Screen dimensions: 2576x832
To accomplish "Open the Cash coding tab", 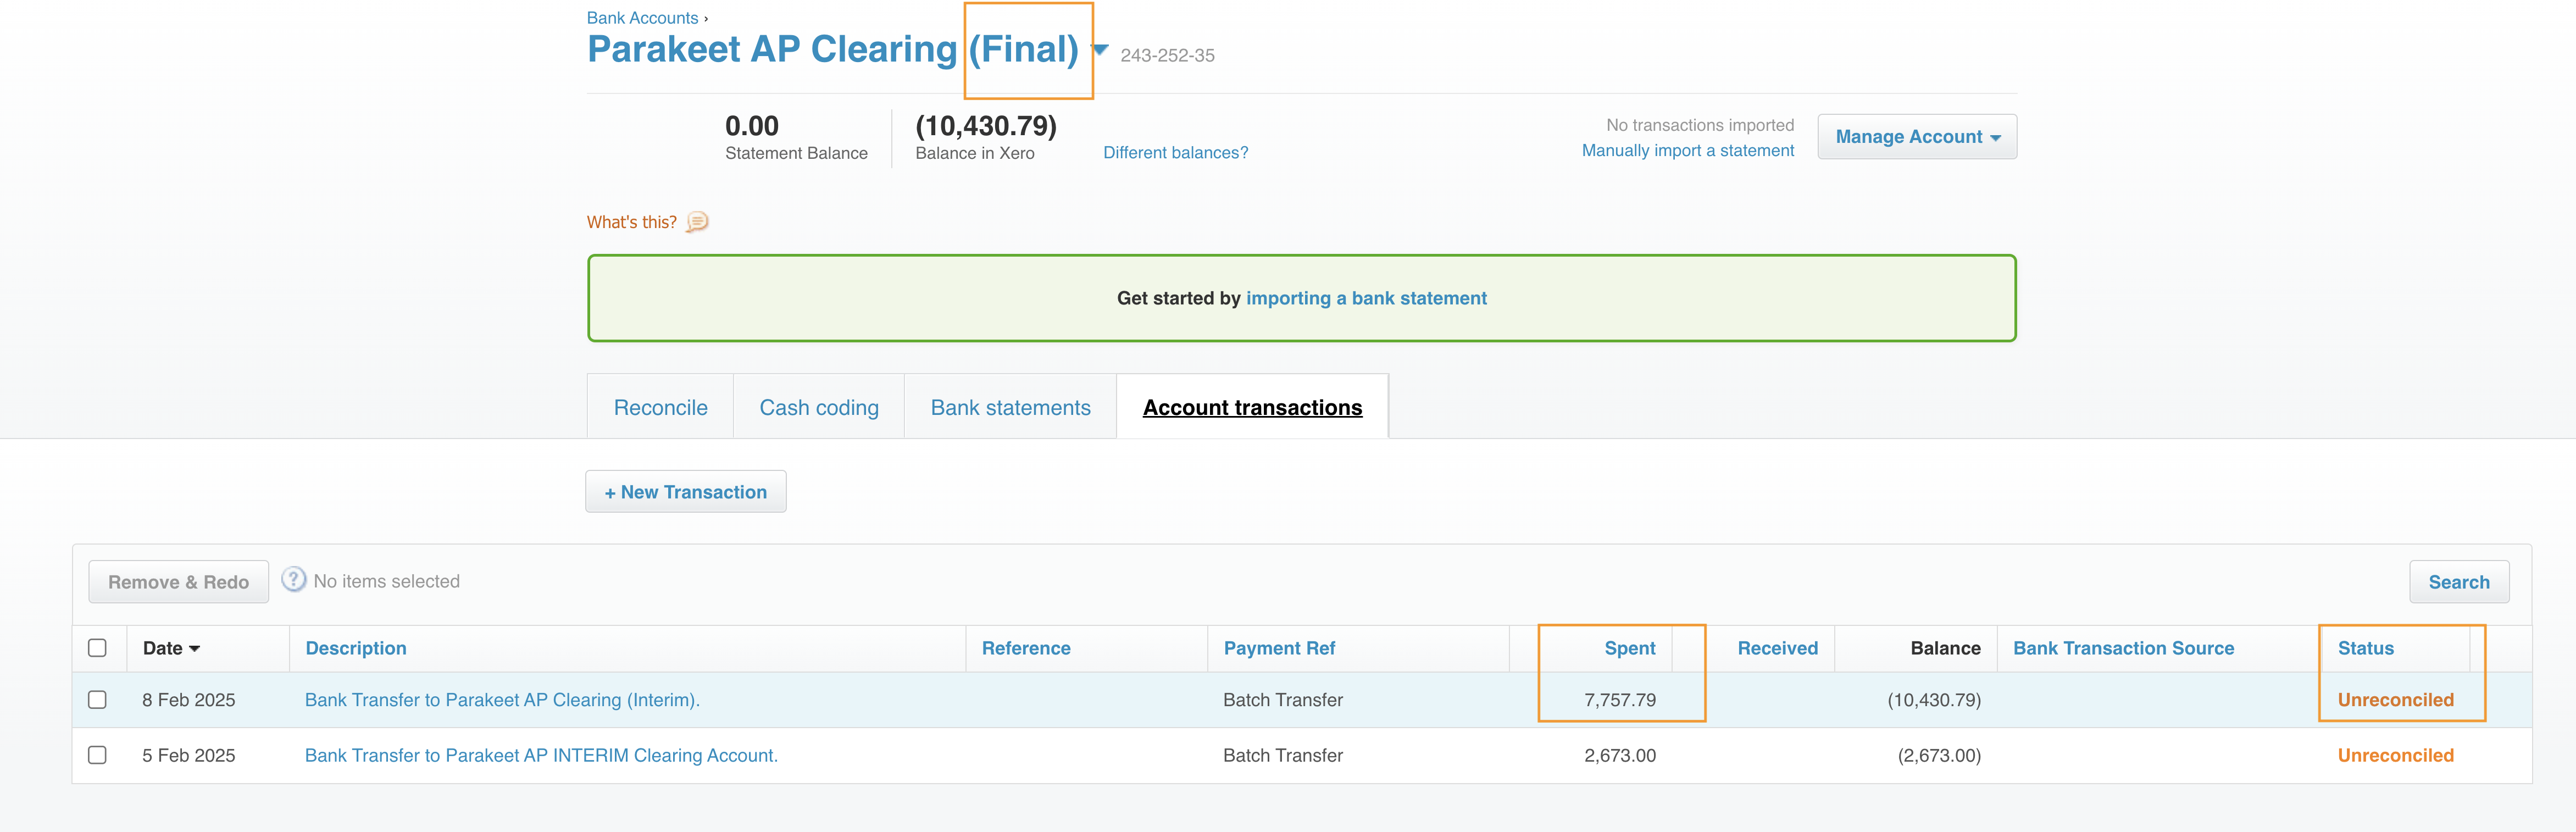I will pos(818,408).
